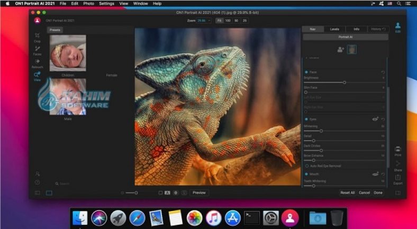The width and height of the screenshot is (417, 229).
Task: Toggle the right panel visibility icon
Action: coord(398,193)
